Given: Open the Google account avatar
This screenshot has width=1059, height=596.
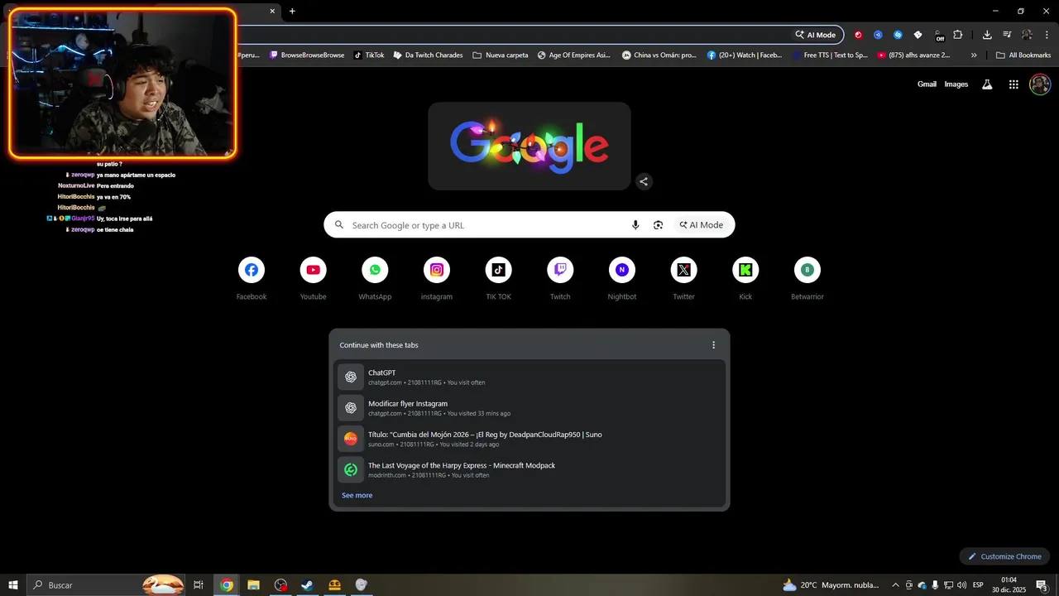Looking at the screenshot, I should coord(1040,84).
